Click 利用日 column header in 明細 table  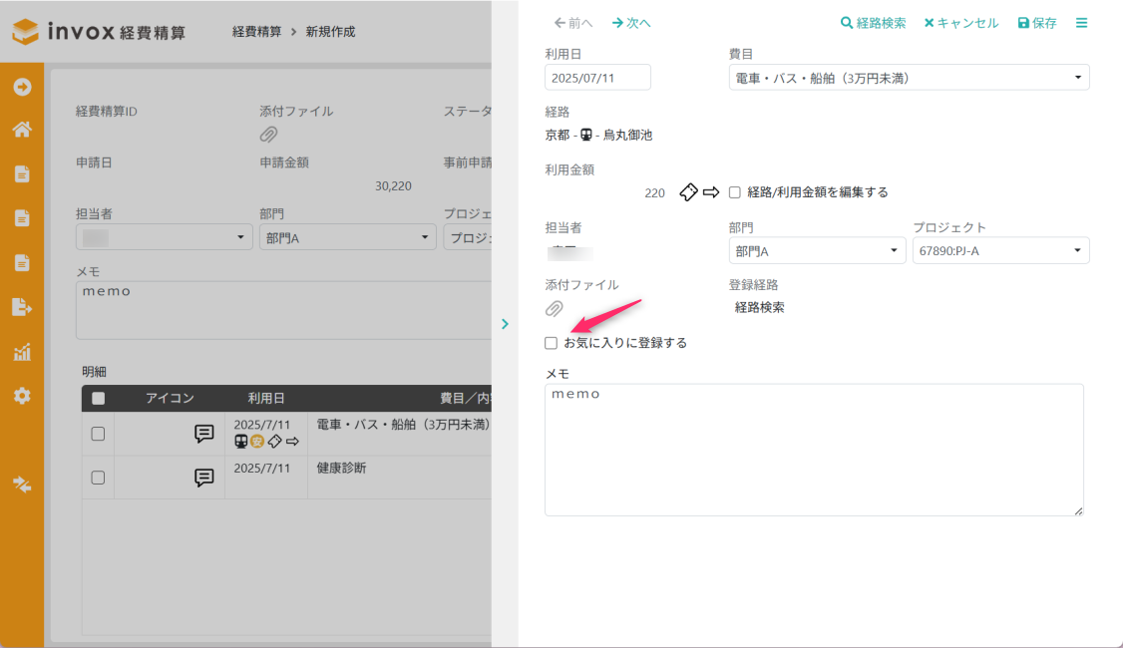click(266, 398)
